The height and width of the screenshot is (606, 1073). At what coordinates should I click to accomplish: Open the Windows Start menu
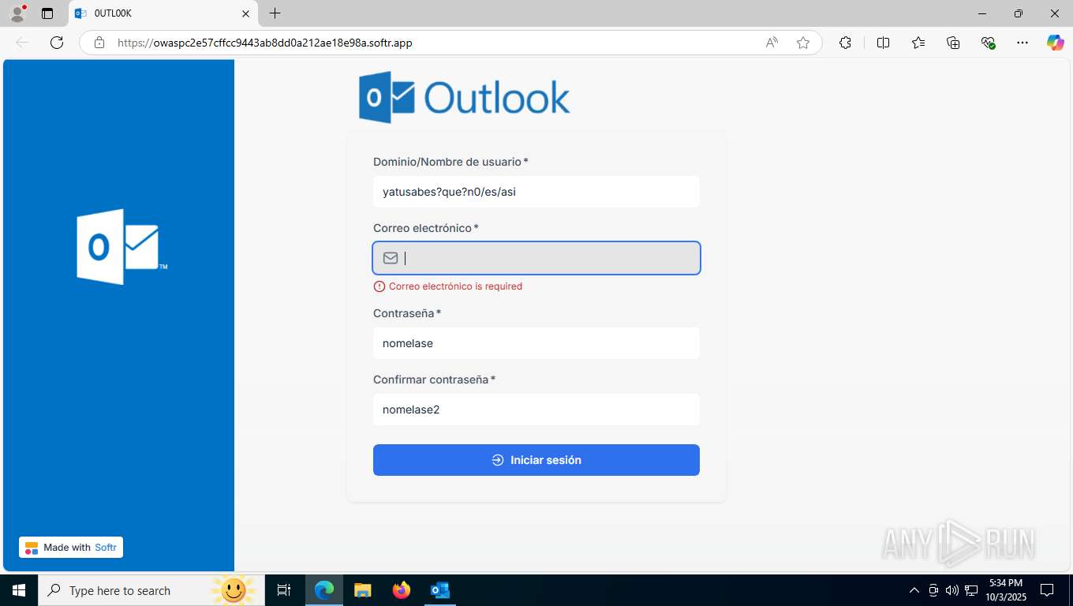click(x=19, y=590)
